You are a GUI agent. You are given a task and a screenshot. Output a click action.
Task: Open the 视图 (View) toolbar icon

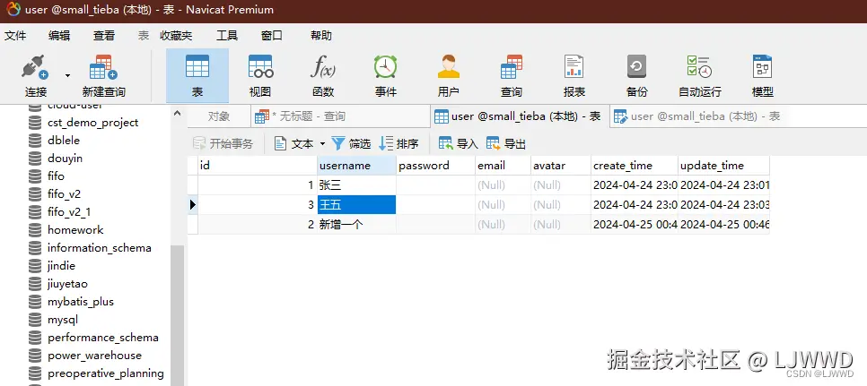pyautogui.click(x=260, y=75)
